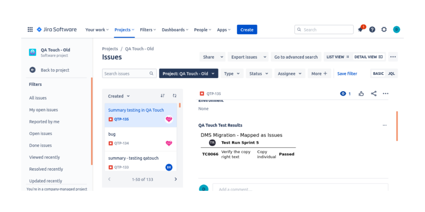Open the Assignee filter dropdown

click(x=290, y=74)
